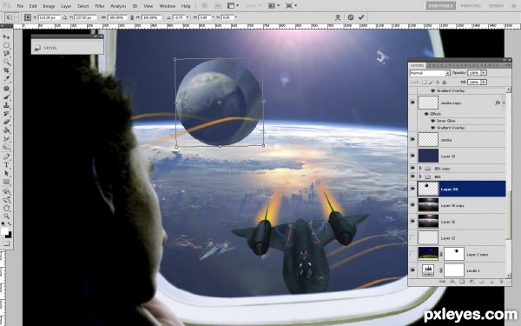
Task: Show the hidden Layer 13
Action: click(x=412, y=237)
